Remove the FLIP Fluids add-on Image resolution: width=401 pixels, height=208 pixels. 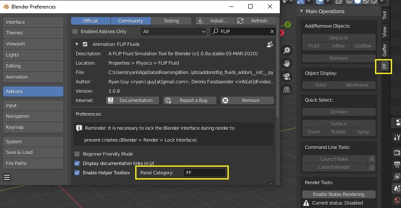(x=247, y=100)
